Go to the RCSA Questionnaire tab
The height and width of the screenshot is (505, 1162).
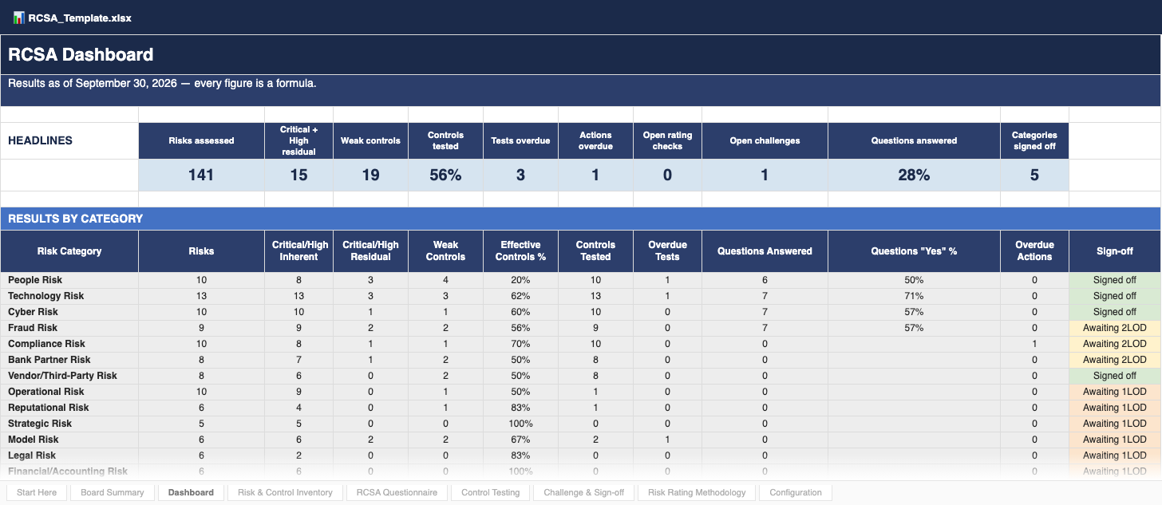pos(397,492)
